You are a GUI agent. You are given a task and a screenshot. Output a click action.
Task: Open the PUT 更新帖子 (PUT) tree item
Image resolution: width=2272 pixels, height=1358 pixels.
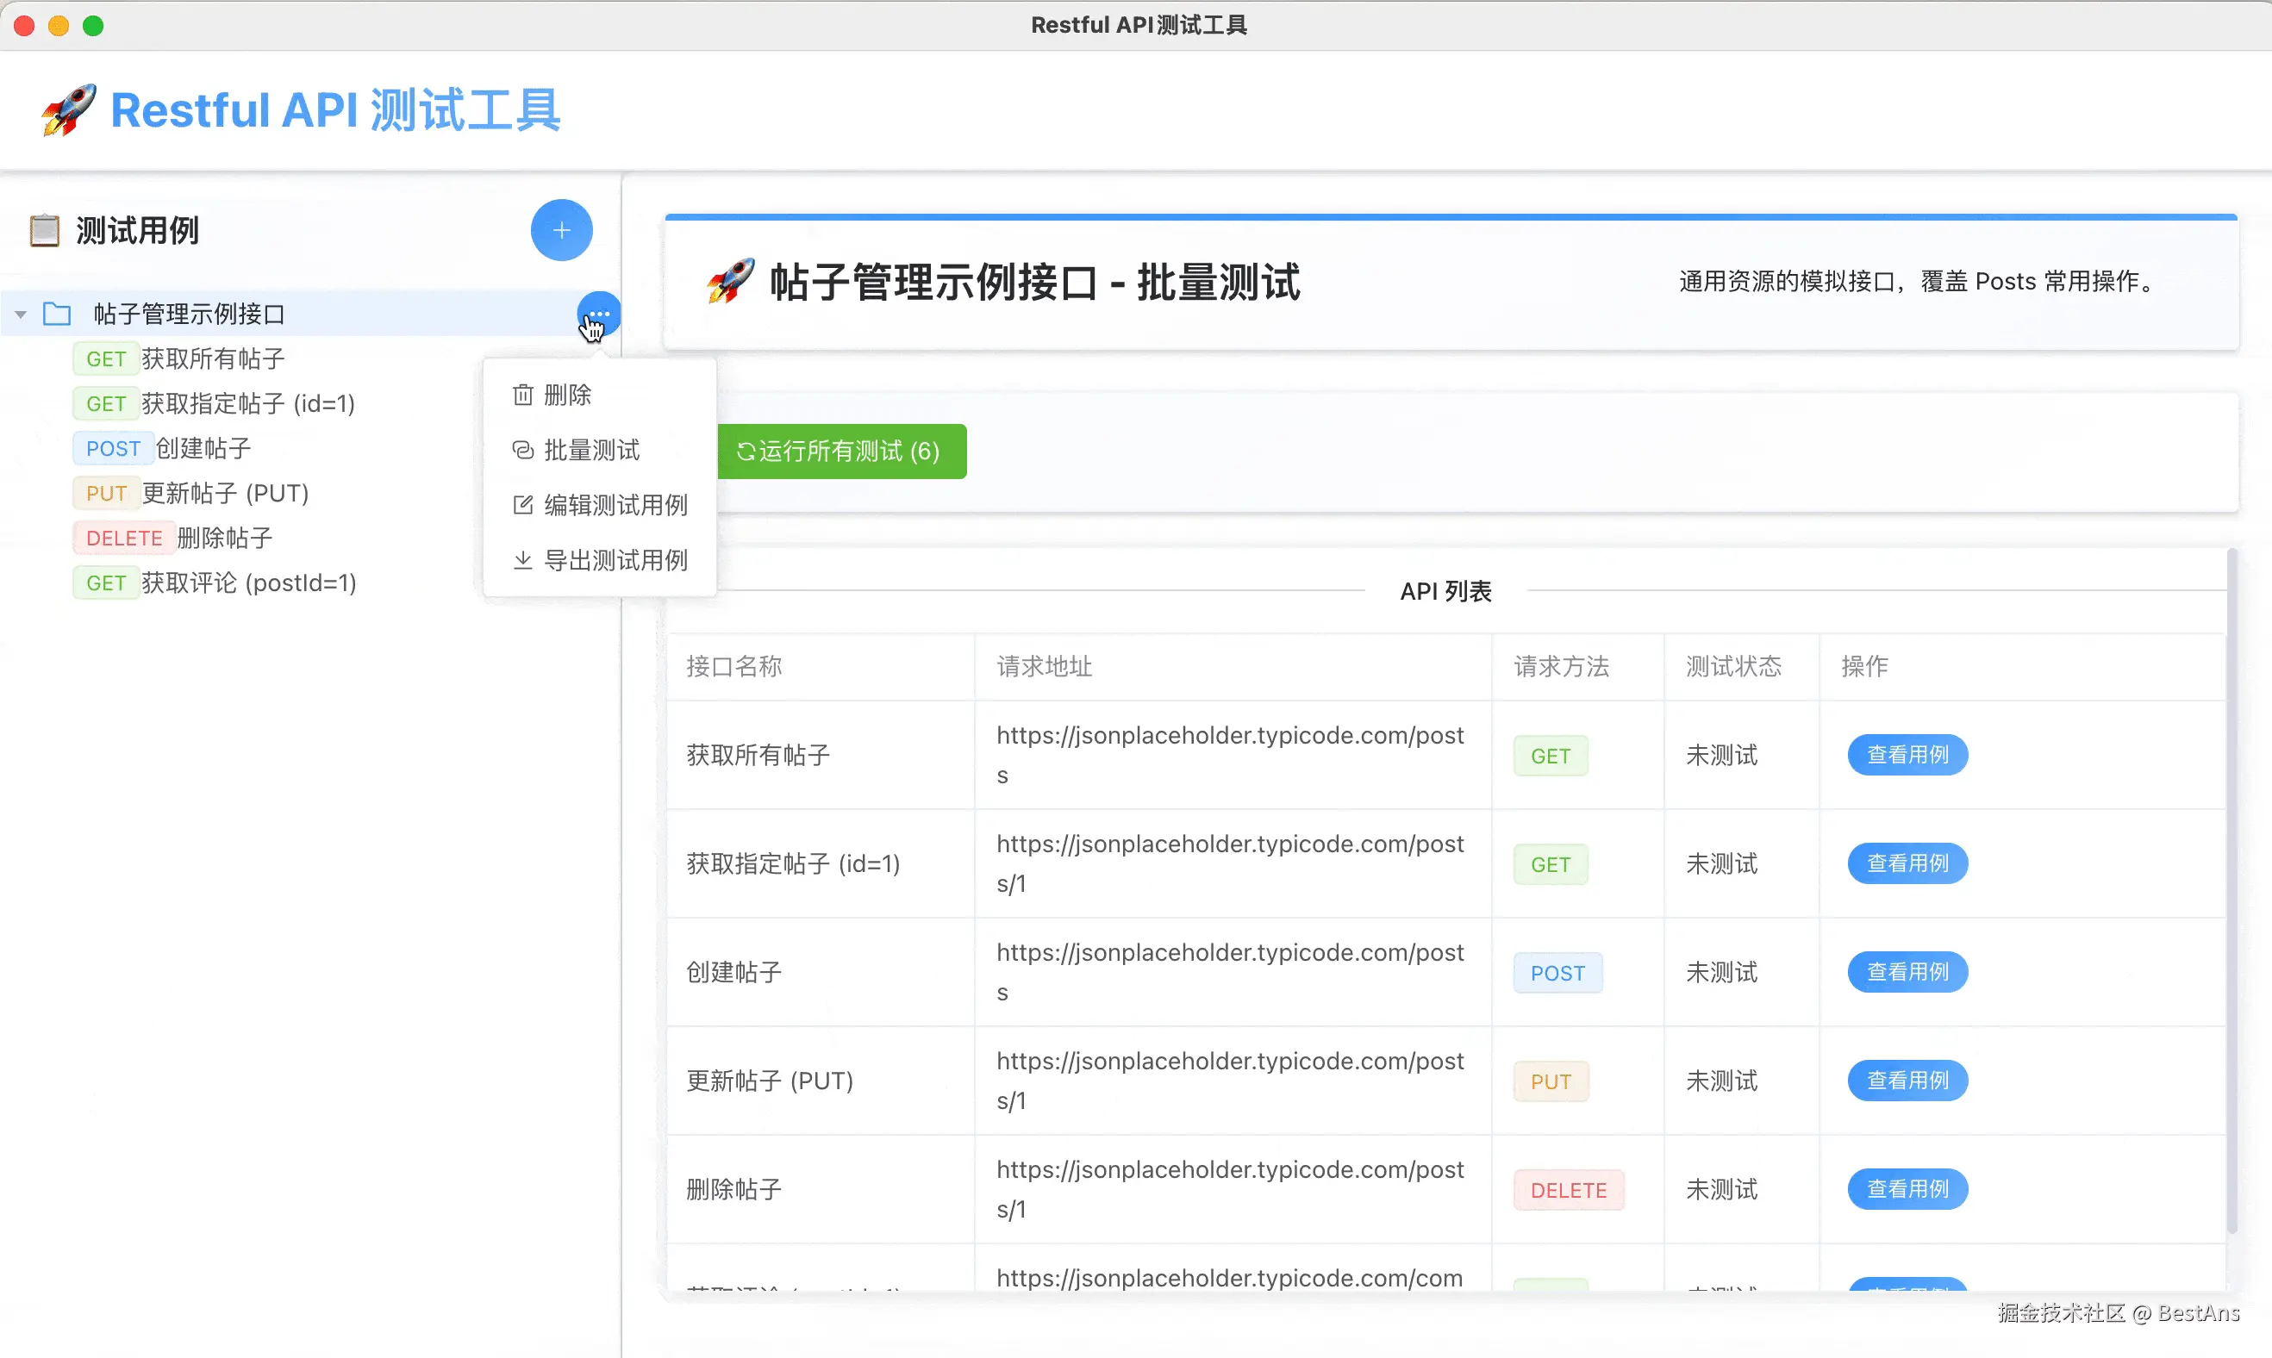point(224,493)
